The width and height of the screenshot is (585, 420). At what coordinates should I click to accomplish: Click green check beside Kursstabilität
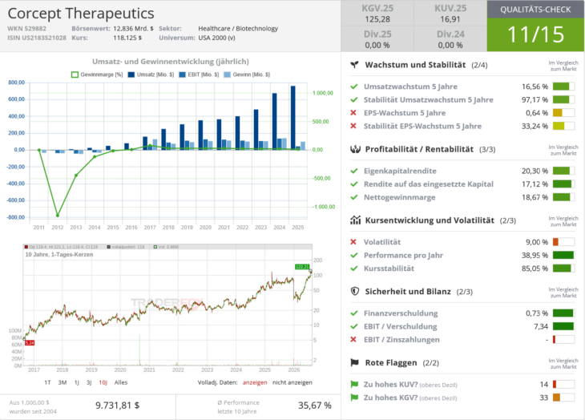pyautogui.click(x=354, y=269)
